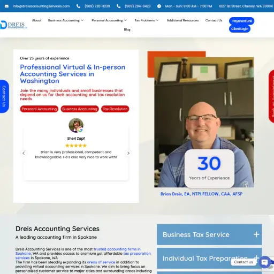Click the five-star rating under Sheri Zapf

pos(76,146)
